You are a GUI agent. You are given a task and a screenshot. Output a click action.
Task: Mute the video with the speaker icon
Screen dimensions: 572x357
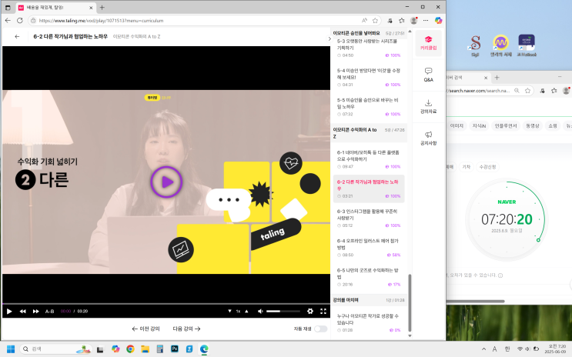(260, 311)
